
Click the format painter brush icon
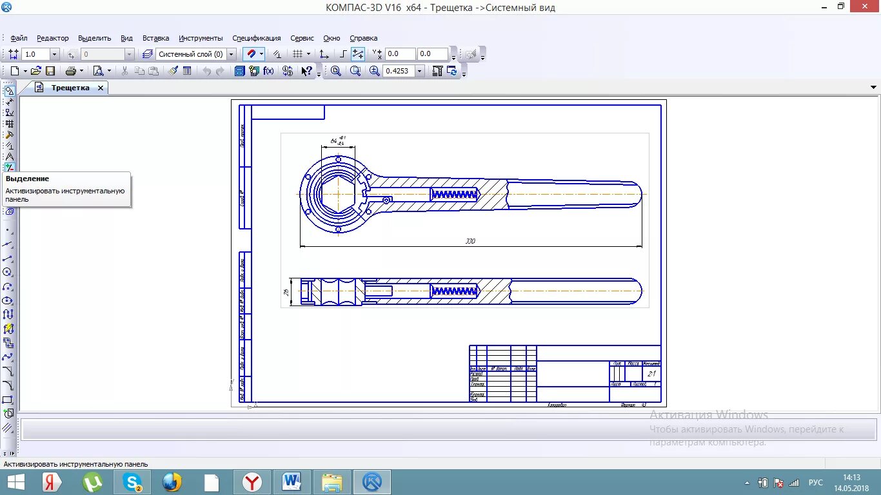click(173, 71)
